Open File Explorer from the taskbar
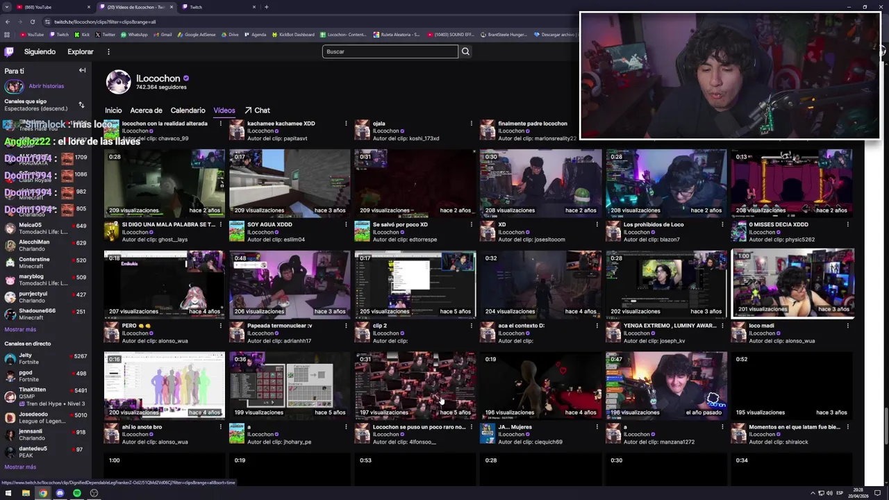889x500 pixels. 26,493
